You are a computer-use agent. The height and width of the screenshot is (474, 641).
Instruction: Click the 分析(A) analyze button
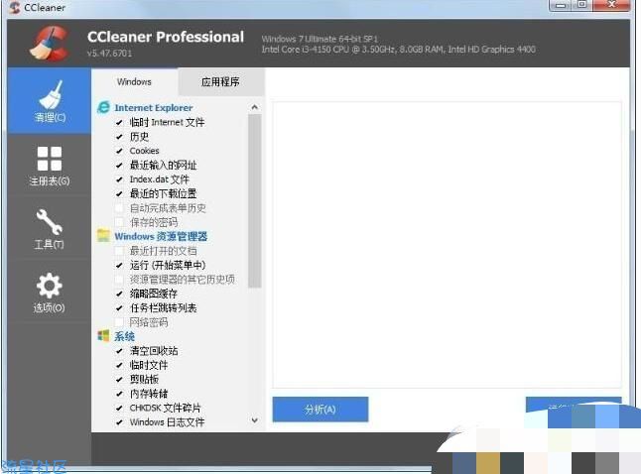[320, 409]
